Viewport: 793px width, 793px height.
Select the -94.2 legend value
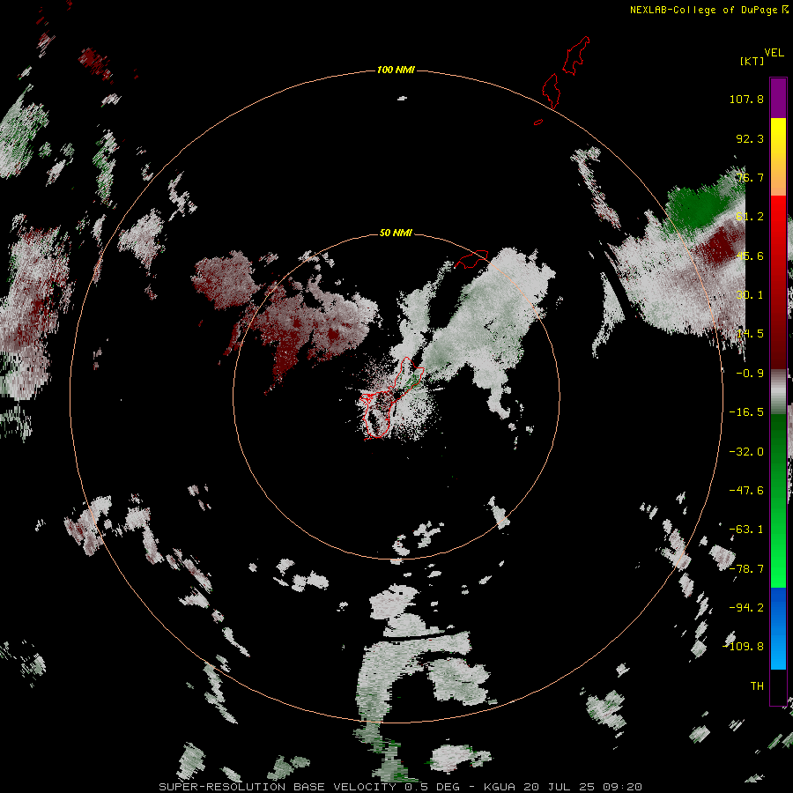pos(746,607)
